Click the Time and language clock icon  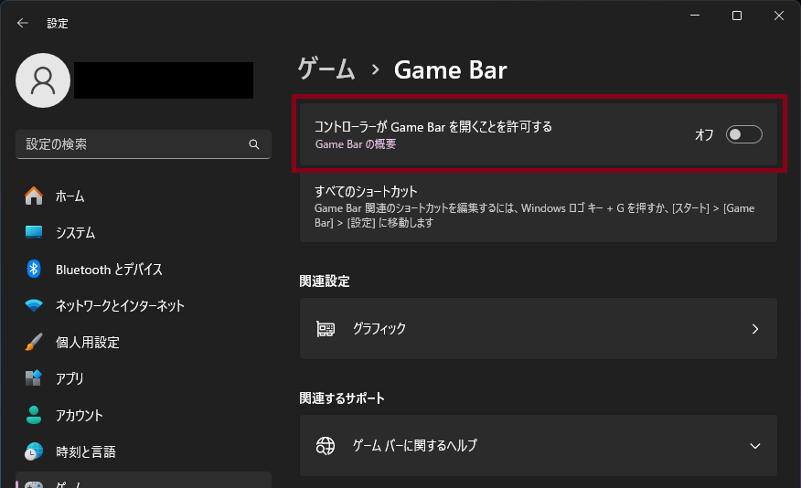click(x=34, y=451)
